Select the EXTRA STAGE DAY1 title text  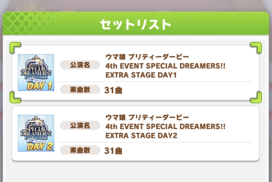click(141, 76)
